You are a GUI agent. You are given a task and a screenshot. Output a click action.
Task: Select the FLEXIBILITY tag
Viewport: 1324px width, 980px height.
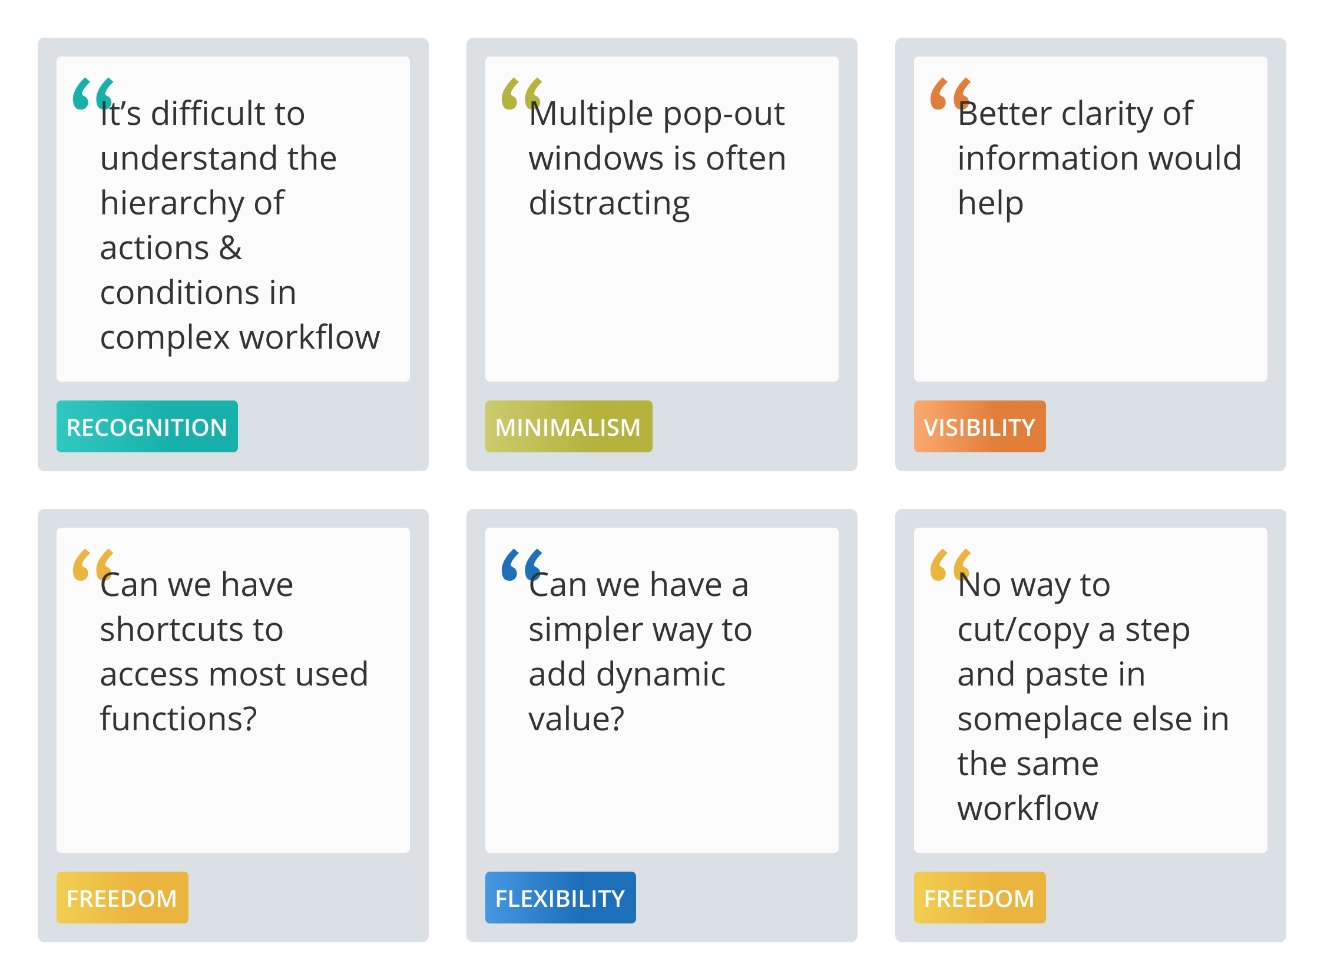coord(561,898)
